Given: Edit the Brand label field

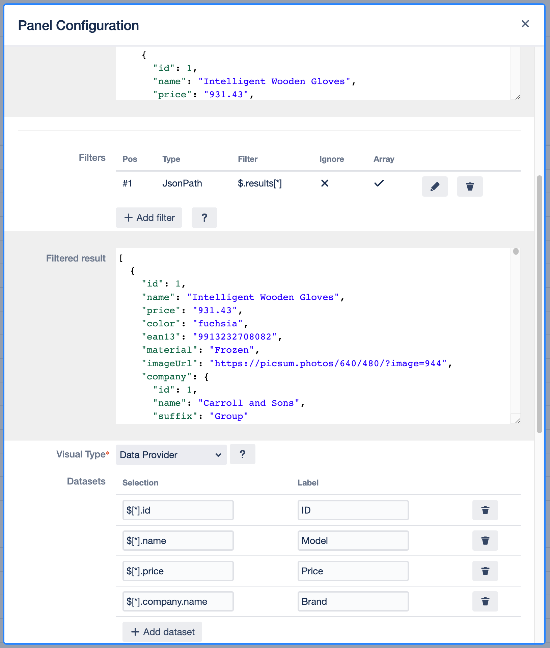Looking at the screenshot, I should coord(353,601).
